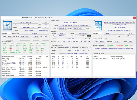The width and height of the screenshot is (137, 100).
Task: Click the BIOS date 06/03/2019 field
Action: 62,28
